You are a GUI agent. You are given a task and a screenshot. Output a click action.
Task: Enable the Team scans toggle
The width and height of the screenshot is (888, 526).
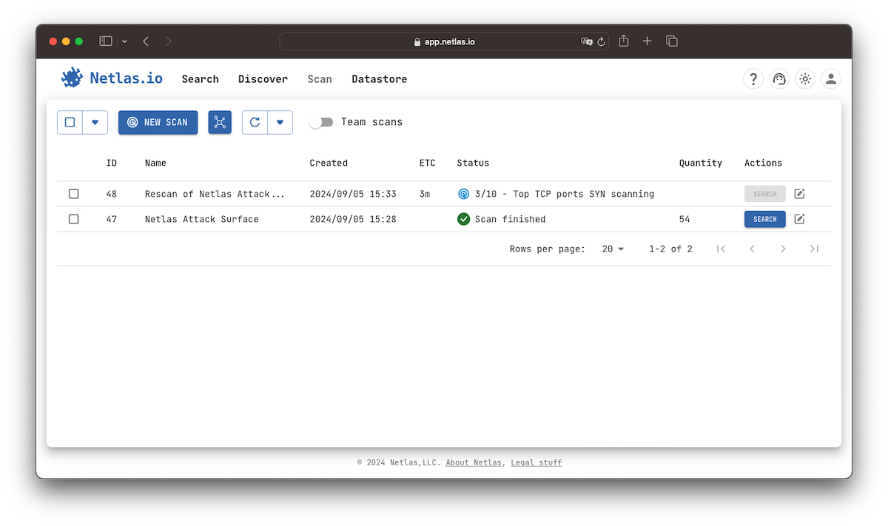(x=321, y=122)
